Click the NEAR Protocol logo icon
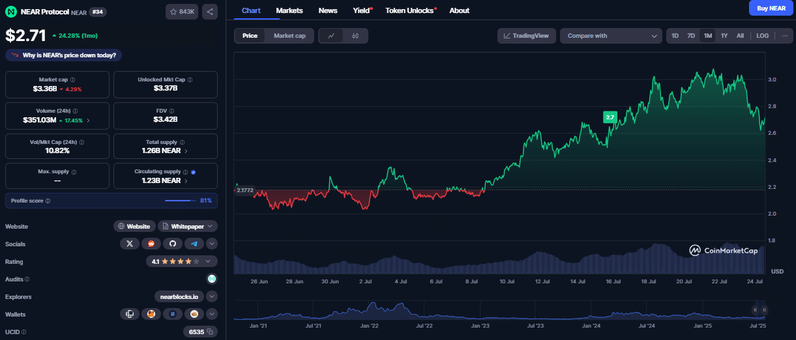This screenshot has height=340, width=796. [x=12, y=11]
